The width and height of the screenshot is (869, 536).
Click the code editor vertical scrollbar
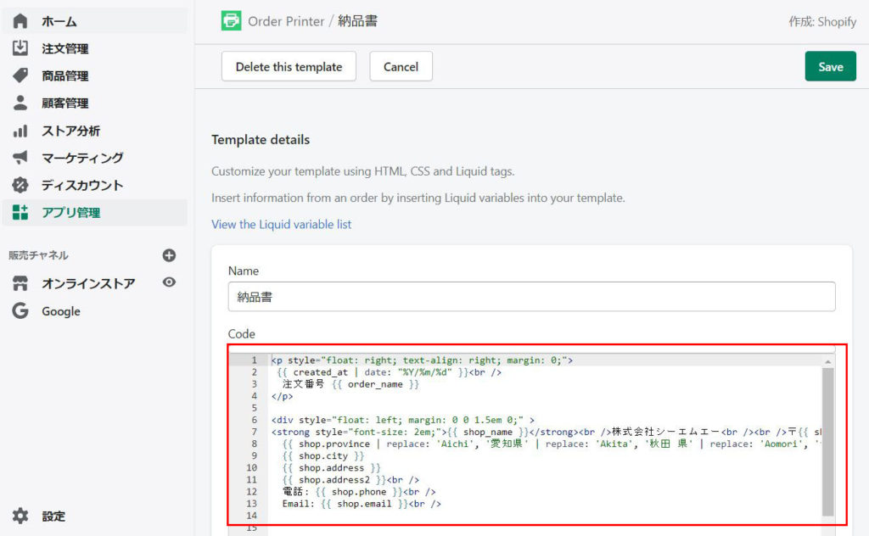click(827, 441)
